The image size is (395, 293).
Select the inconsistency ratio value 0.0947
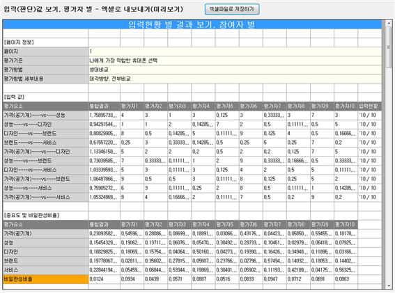[274, 279]
